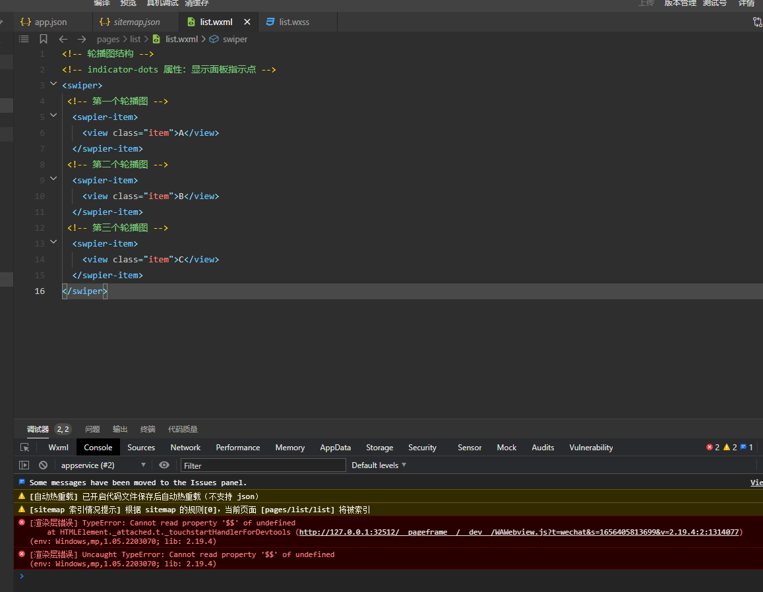763x592 pixels.
Task: Open the Wxml devtools tab
Action: 59,448
